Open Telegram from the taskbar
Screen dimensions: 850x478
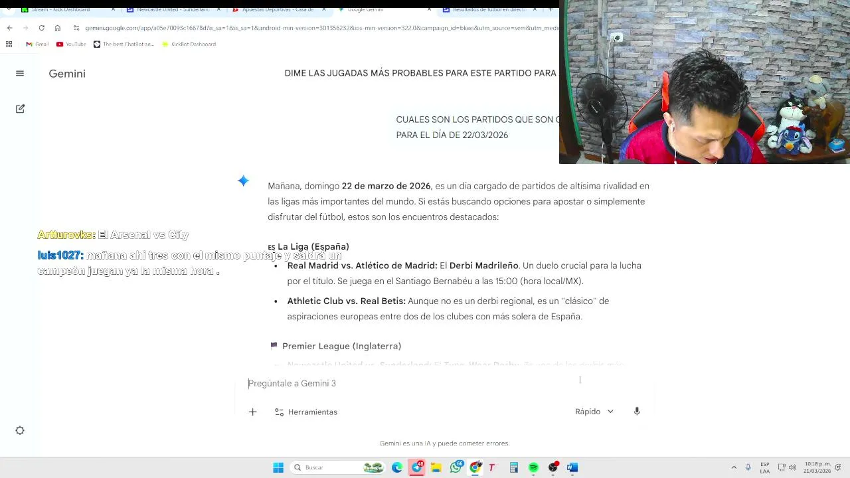pos(417,467)
